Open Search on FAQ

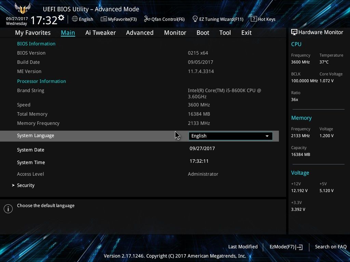(x=331, y=247)
